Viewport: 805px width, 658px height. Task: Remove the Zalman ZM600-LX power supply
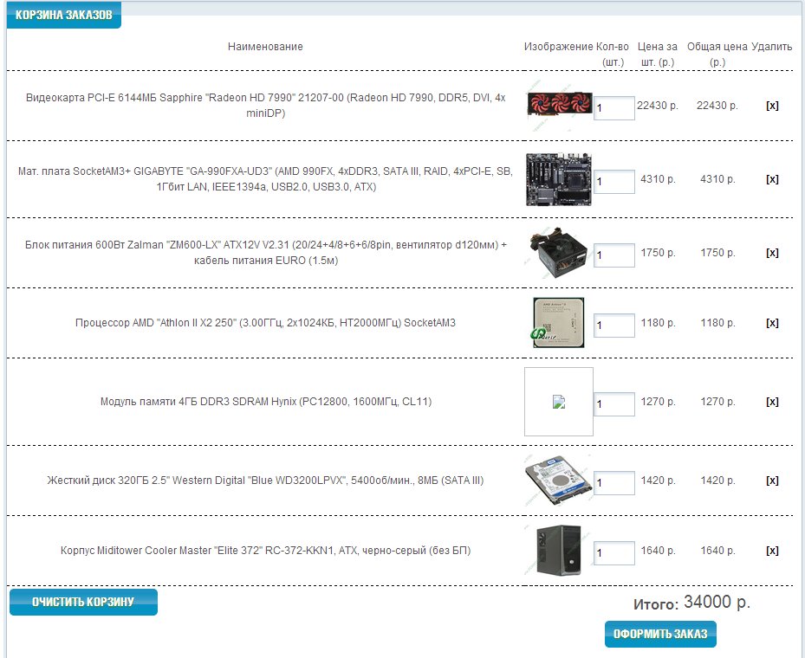tap(772, 253)
